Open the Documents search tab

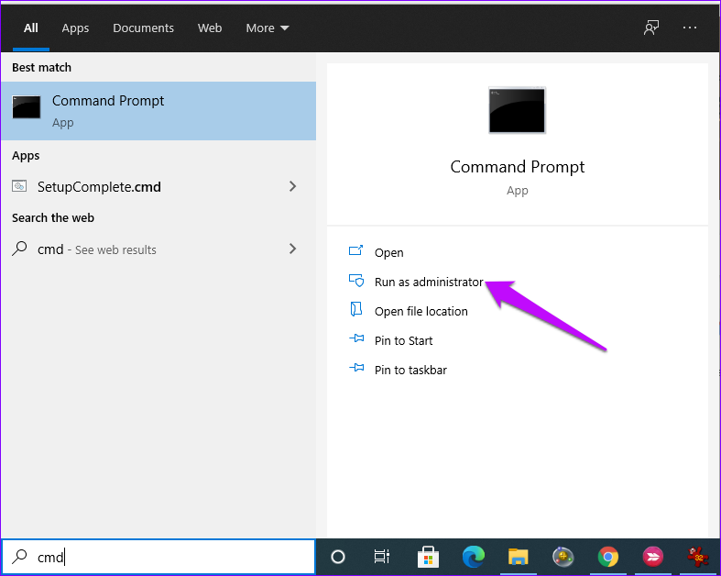144,28
